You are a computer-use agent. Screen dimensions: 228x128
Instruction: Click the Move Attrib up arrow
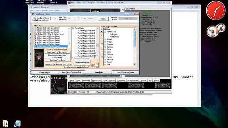97,64
